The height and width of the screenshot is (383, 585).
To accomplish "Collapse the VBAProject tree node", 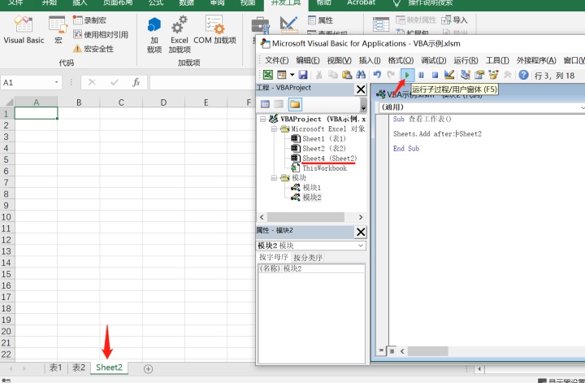I will 262,119.
